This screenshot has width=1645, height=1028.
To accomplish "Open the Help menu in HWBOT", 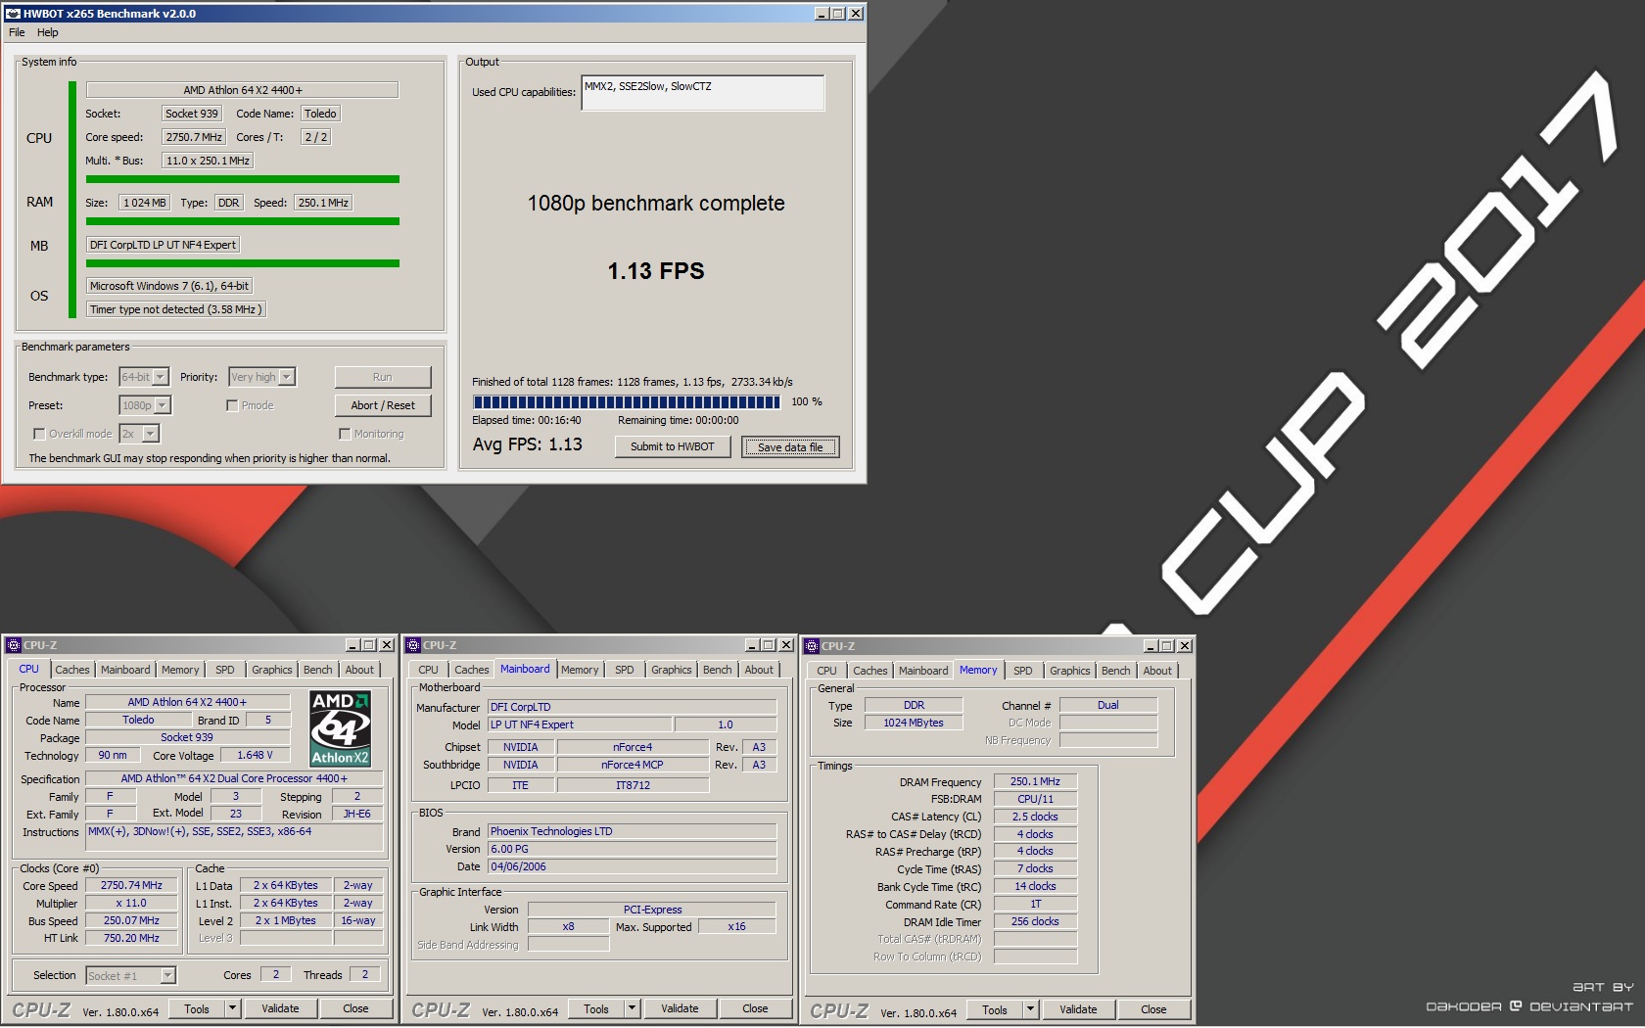I will (x=48, y=32).
